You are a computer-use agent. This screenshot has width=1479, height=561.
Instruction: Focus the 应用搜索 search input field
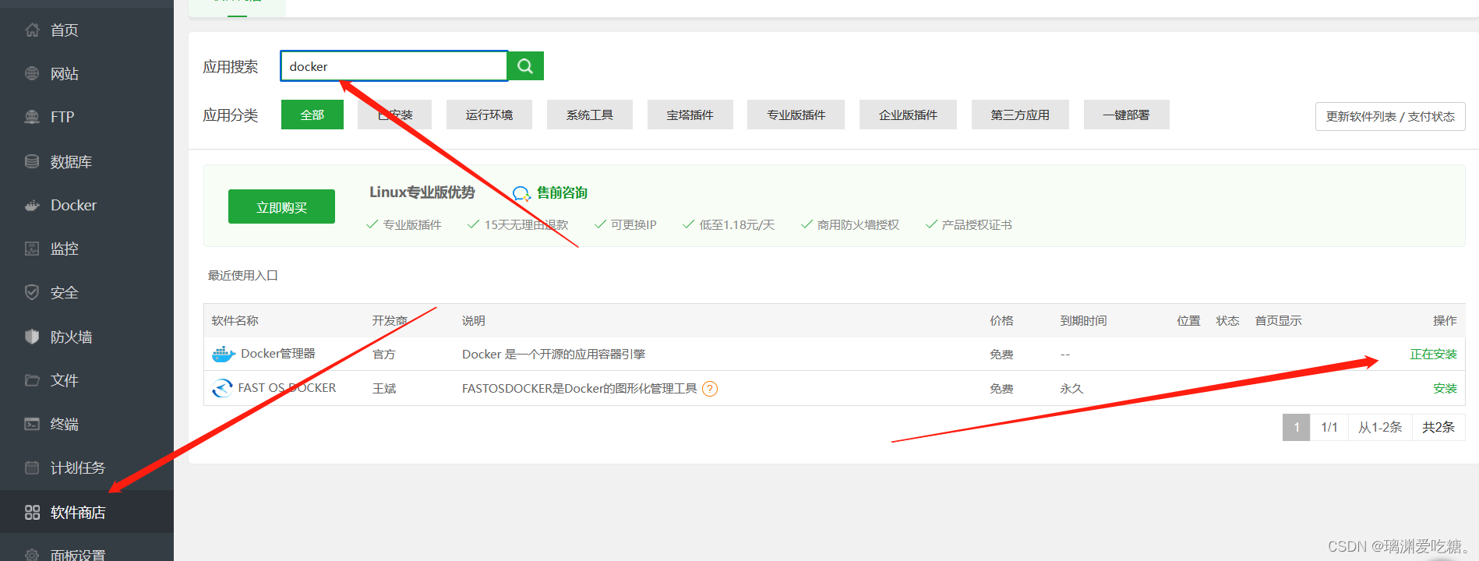(x=394, y=66)
